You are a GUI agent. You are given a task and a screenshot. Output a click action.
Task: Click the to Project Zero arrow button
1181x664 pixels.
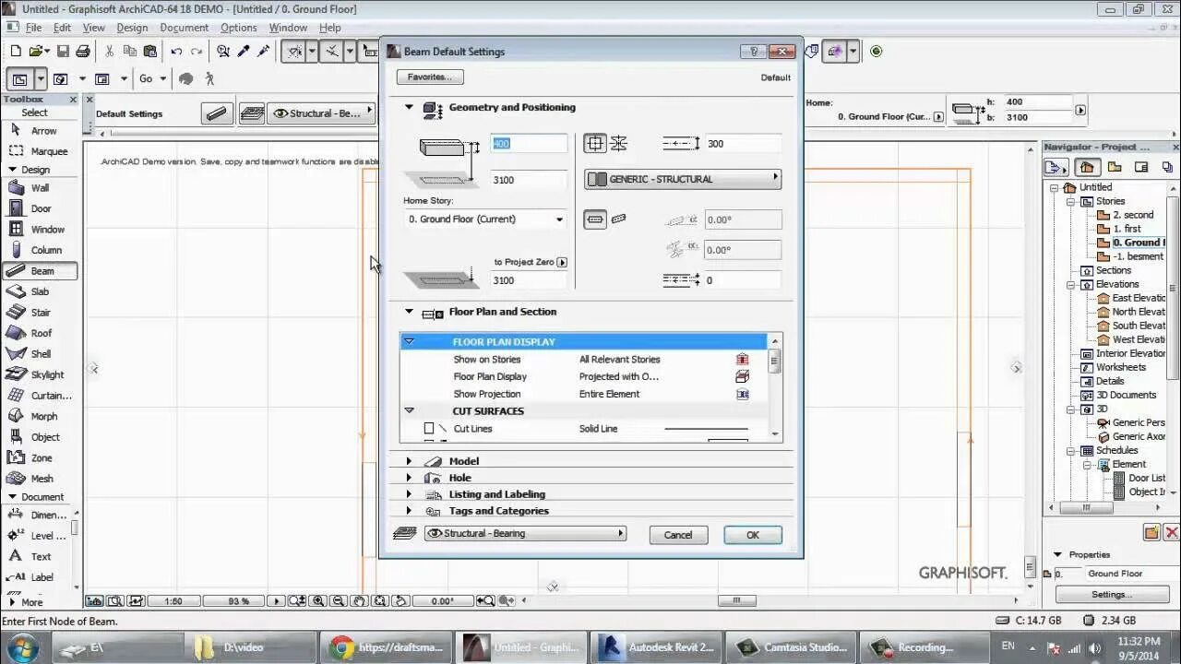563,262
